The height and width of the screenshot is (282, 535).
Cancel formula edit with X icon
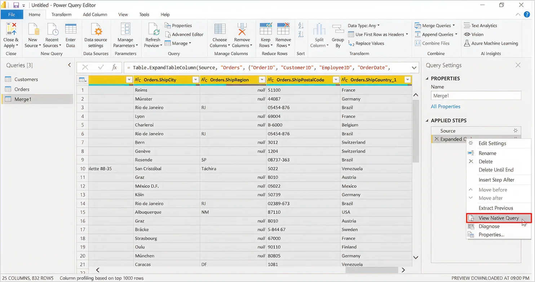(85, 67)
